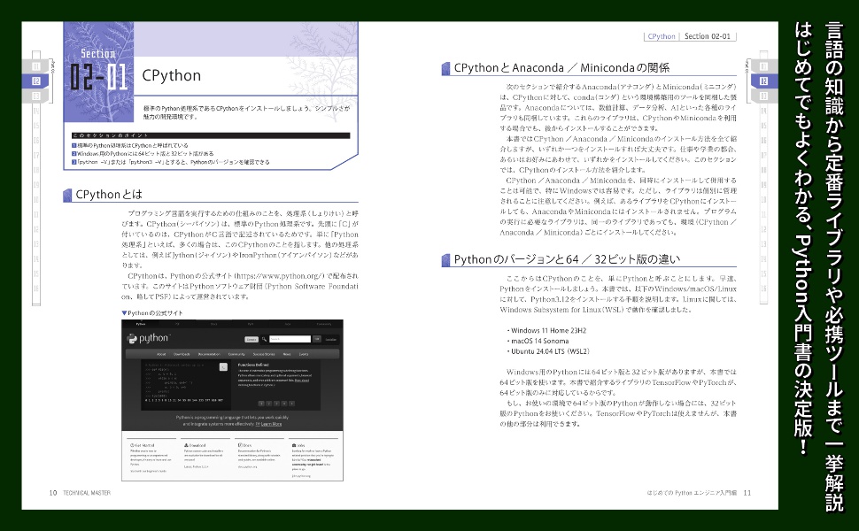Image resolution: width=859 pixels, height=531 pixels.
Task: Click the Docs section book icon
Action: [241, 443]
